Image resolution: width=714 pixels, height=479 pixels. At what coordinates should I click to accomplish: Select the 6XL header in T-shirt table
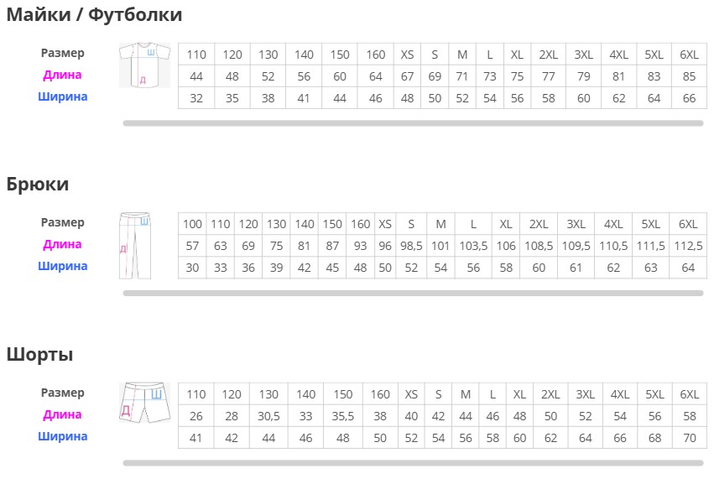tap(690, 55)
